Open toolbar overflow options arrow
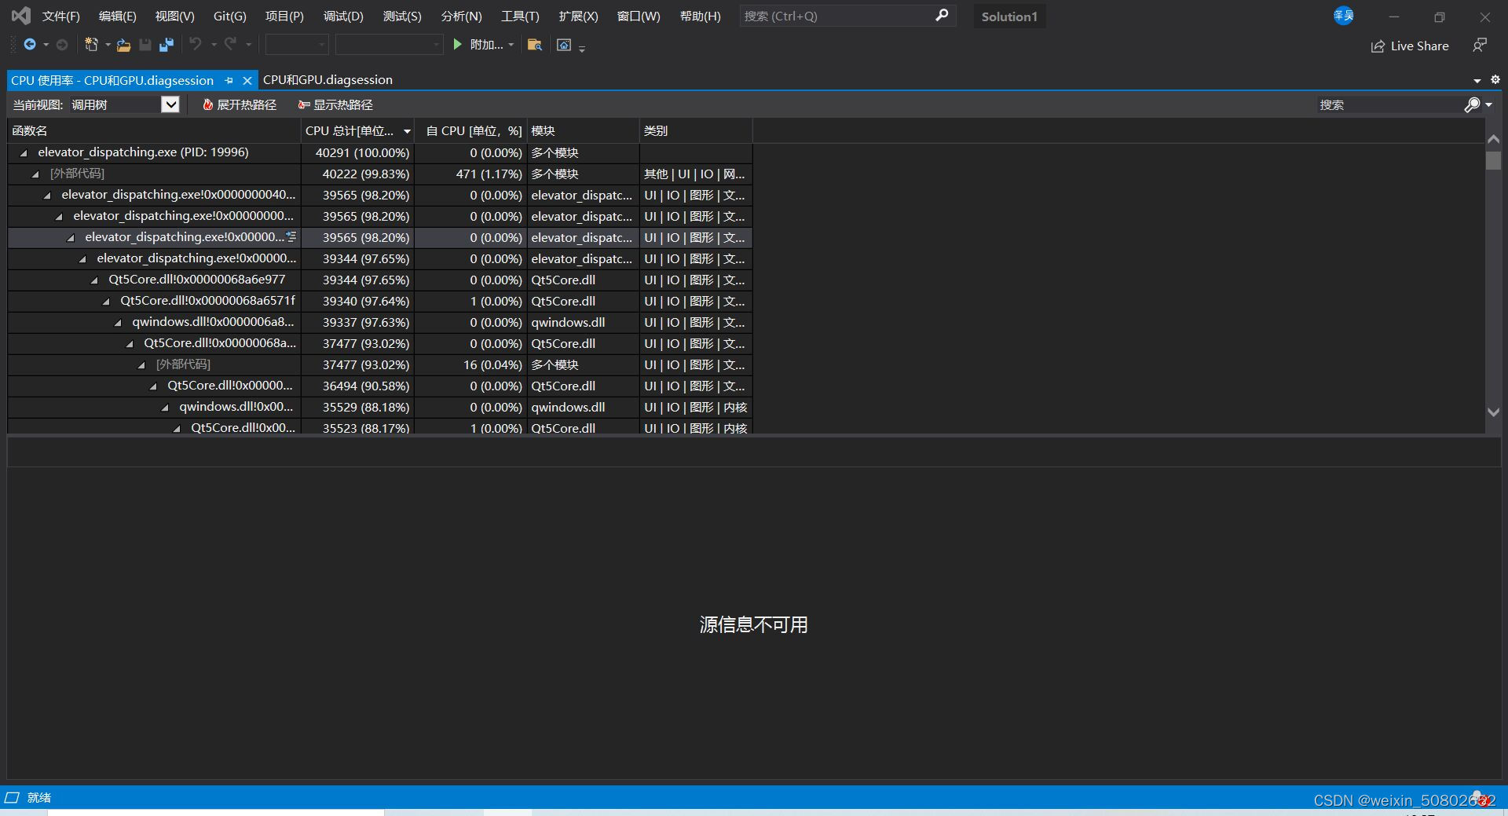 click(x=582, y=49)
